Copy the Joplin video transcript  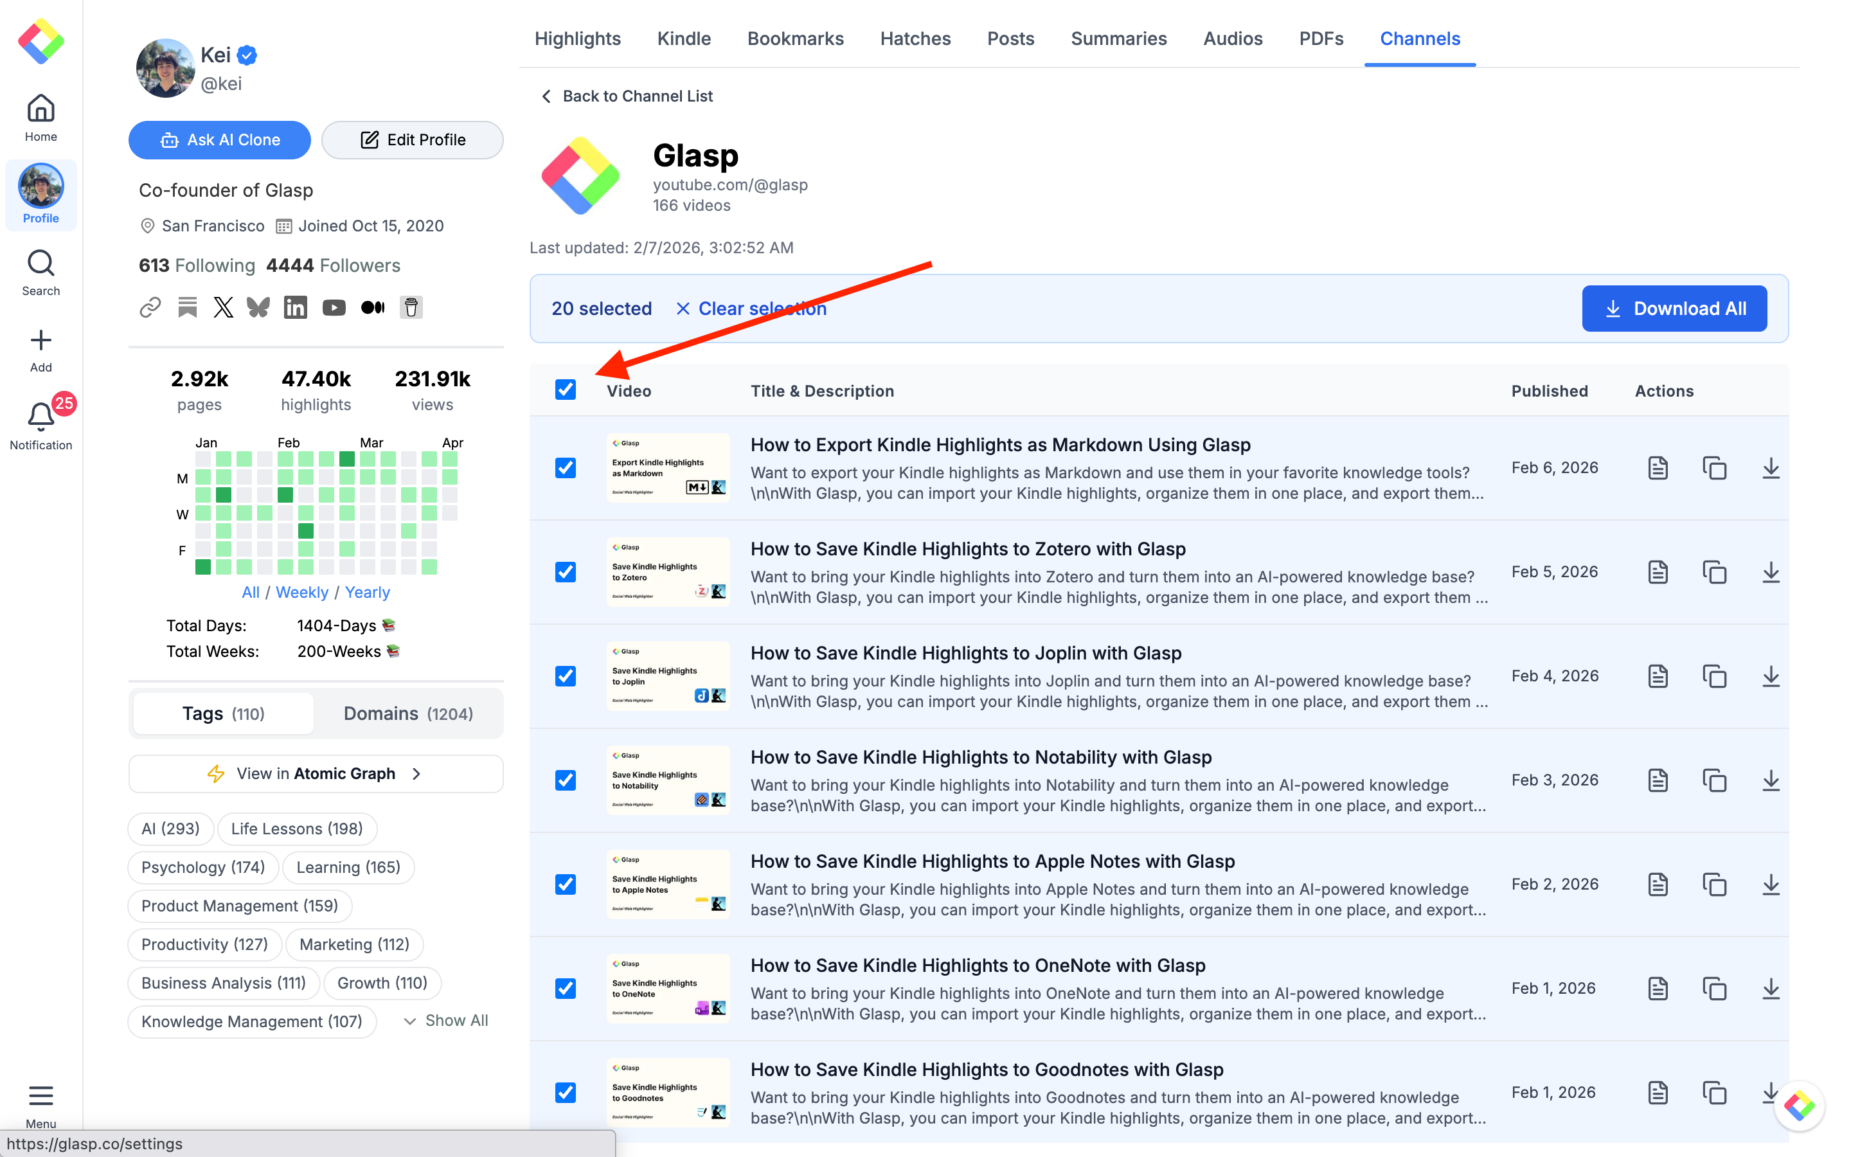(x=1714, y=676)
